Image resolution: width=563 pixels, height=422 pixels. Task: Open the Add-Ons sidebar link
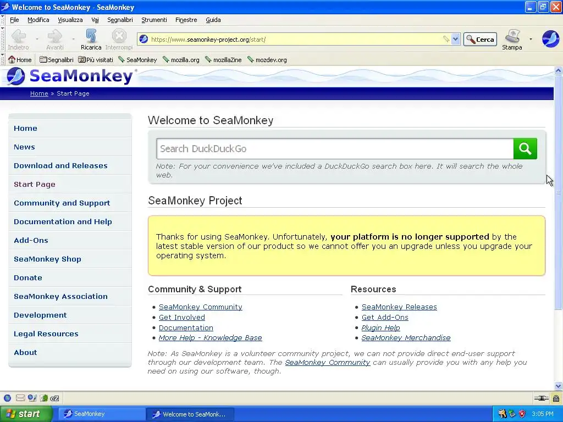(31, 240)
